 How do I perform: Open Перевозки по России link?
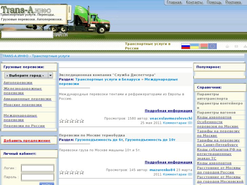point(24,126)
